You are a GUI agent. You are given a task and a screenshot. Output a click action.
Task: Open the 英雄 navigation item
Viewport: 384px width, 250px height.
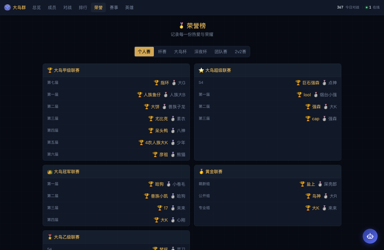click(129, 7)
